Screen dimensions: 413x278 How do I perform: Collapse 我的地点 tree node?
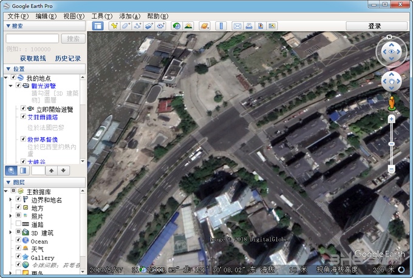pyautogui.click(x=6, y=78)
